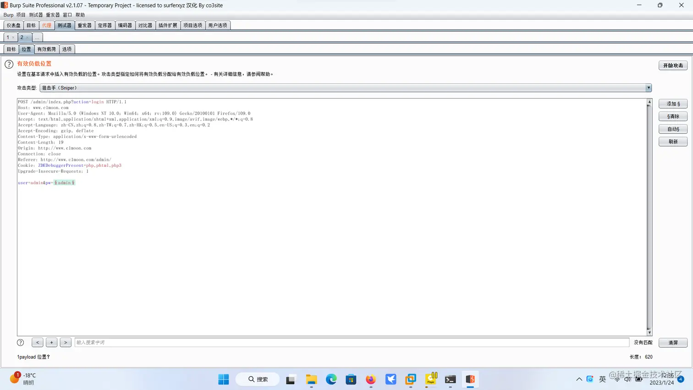Screen dimensions: 693x390
Task: Click the 清屏 button
Action: [673, 343]
